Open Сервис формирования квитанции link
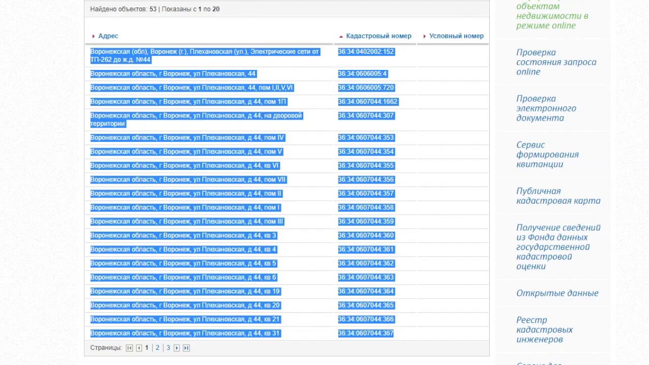 click(548, 154)
